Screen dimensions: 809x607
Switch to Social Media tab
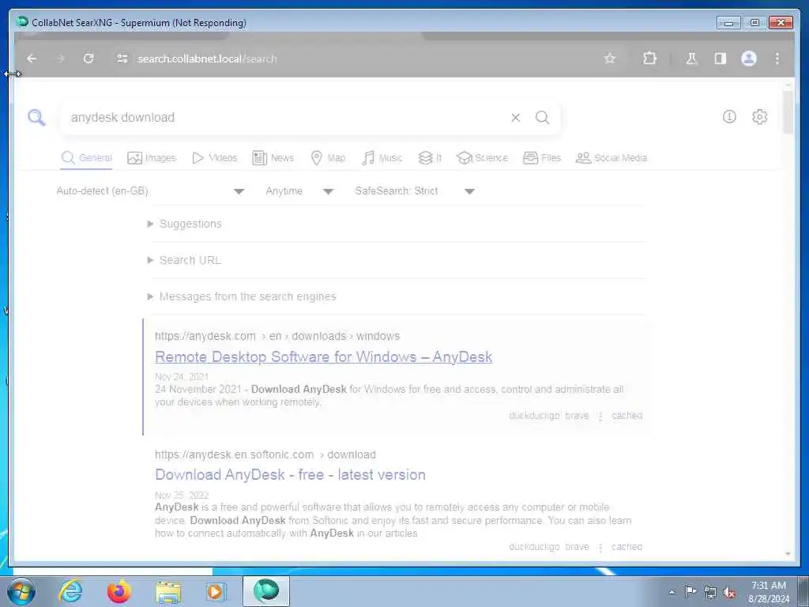pyautogui.click(x=611, y=158)
